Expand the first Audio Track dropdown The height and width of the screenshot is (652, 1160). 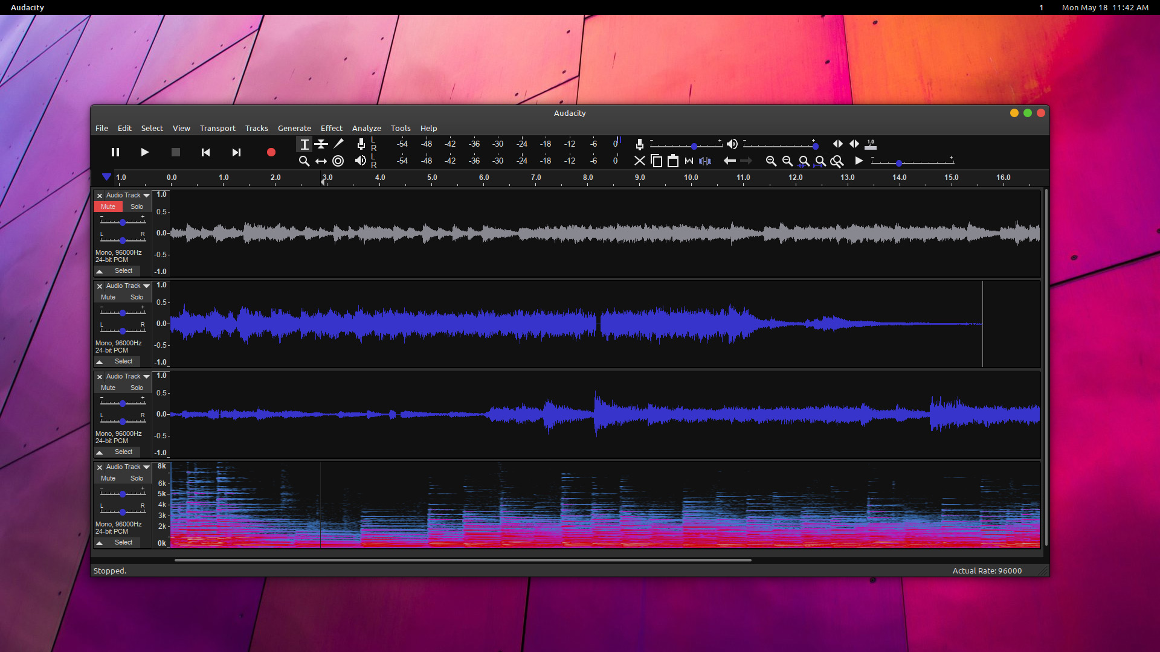pos(147,194)
